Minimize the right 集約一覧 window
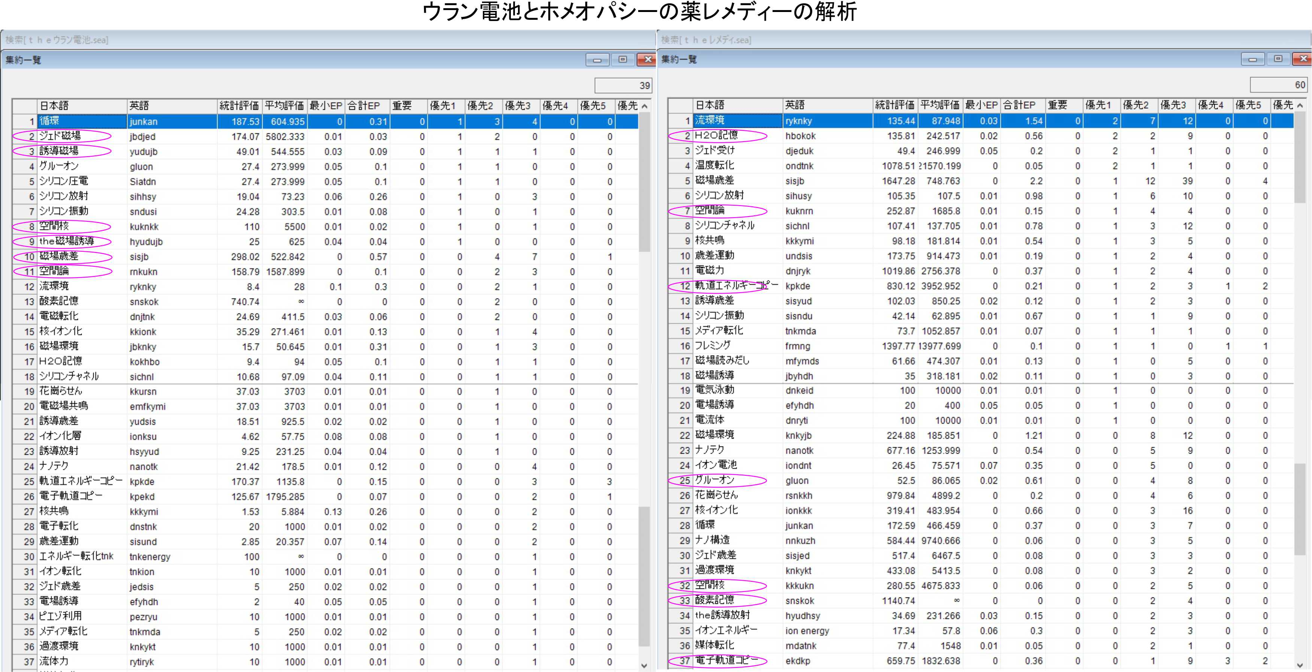 click(1252, 60)
